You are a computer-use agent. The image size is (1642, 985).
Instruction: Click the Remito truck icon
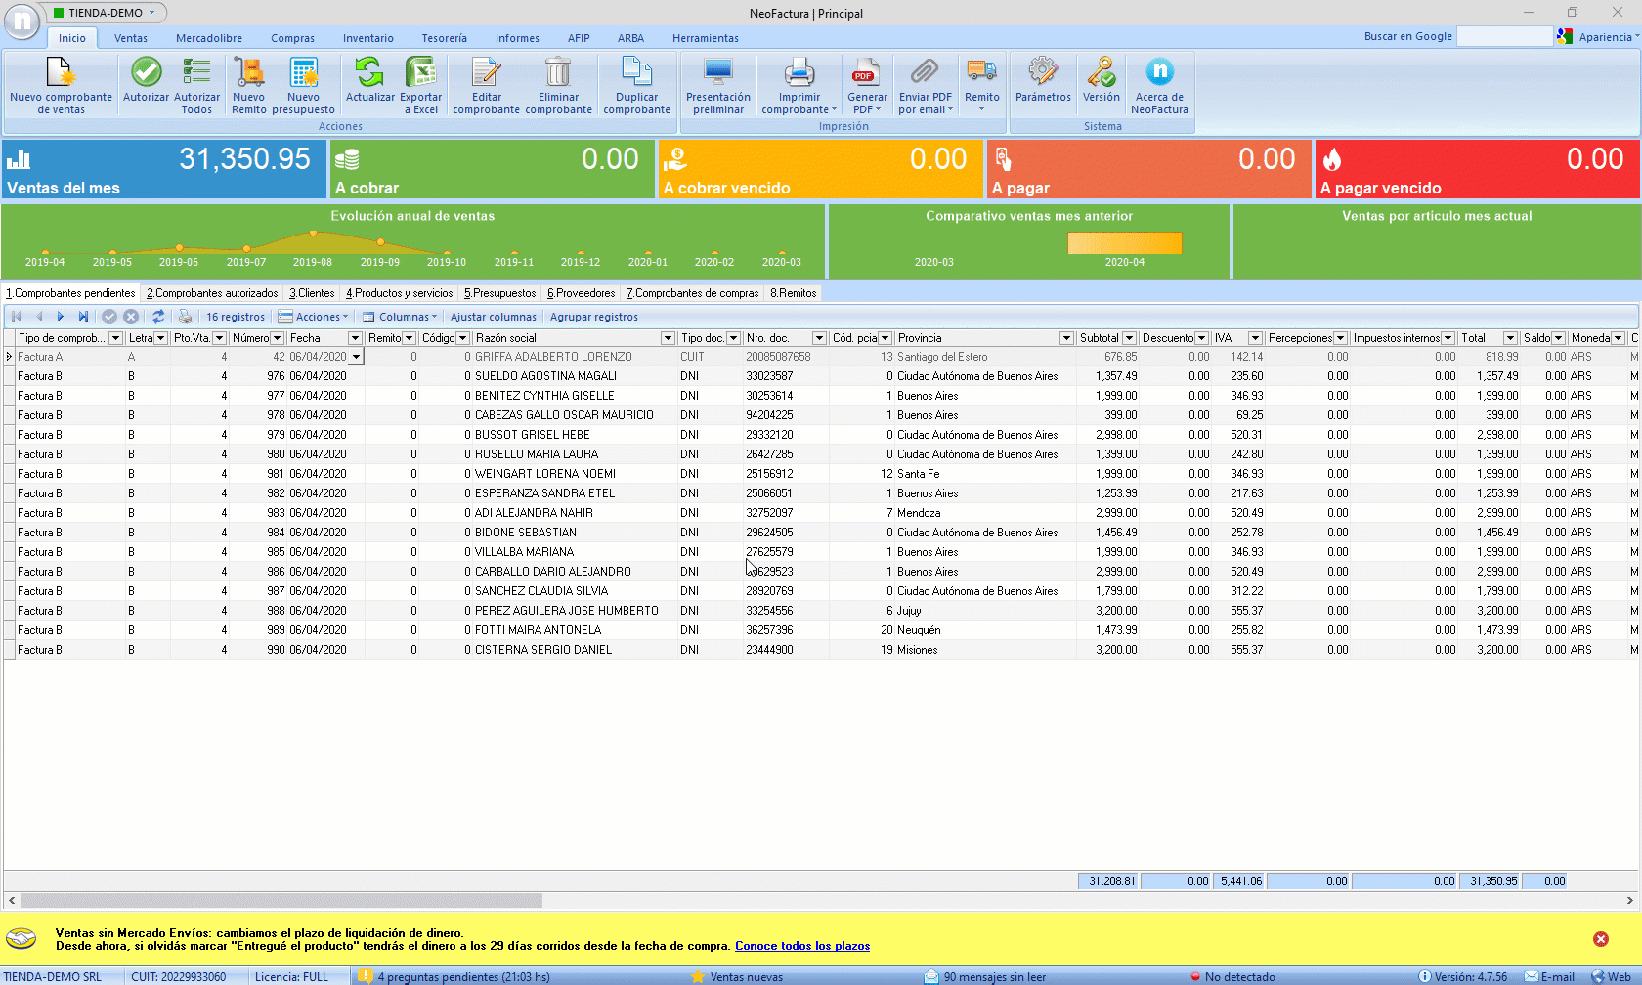(981, 73)
